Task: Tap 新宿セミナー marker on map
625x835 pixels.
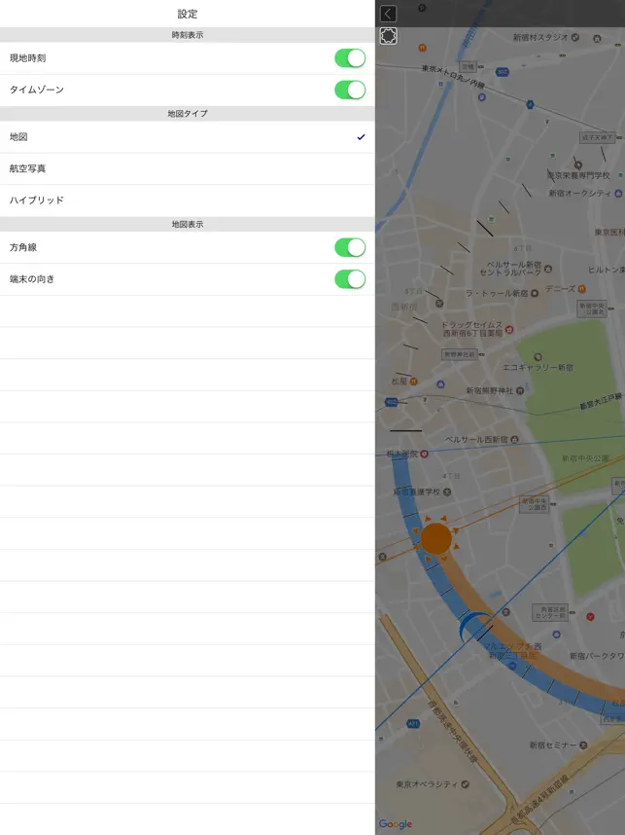Action: pos(583,745)
